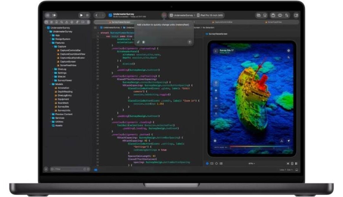The height and width of the screenshot is (197, 343).
Task: Select the Assets catalog
Action: point(57,126)
